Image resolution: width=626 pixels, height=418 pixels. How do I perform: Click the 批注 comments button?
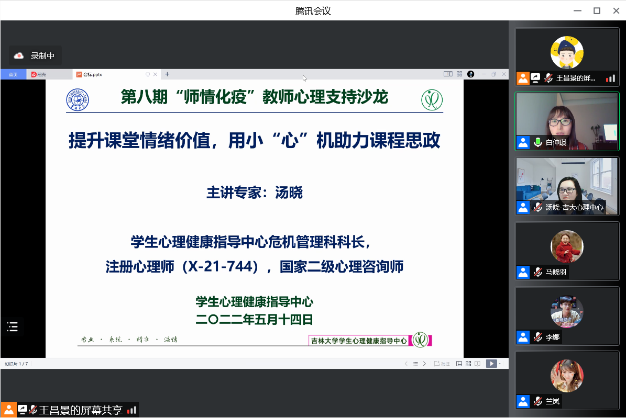click(442, 364)
